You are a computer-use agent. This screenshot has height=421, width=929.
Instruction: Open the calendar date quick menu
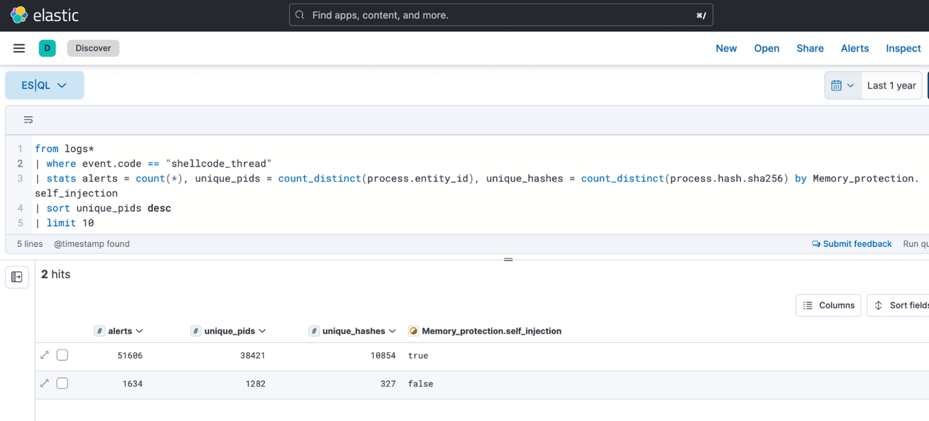(x=843, y=86)
